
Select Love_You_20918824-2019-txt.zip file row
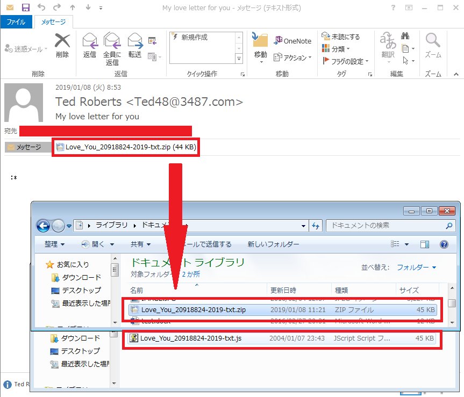[x=283, y=309]
